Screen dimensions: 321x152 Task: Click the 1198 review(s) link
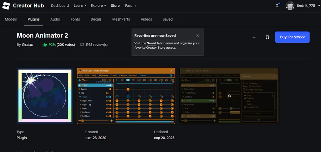point(96,44)
